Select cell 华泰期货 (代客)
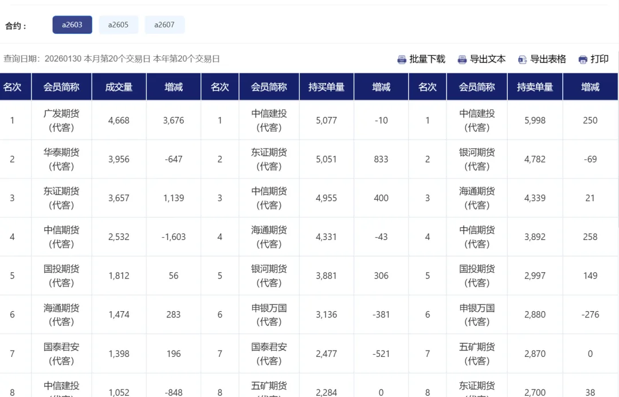This screenshot has height=397, width=619. 61,159
